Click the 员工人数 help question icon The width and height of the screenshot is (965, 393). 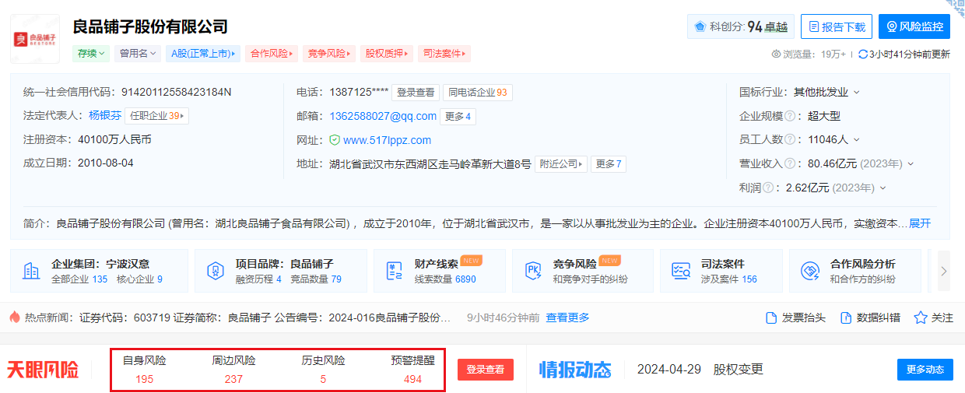[x=790, y=139]
